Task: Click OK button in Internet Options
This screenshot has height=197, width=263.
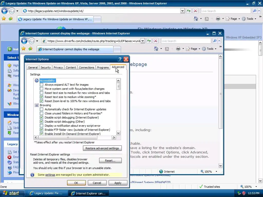Action: click(76, 183)
